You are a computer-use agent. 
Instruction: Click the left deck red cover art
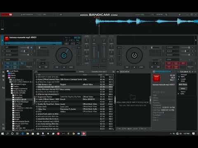click(7, 39)
